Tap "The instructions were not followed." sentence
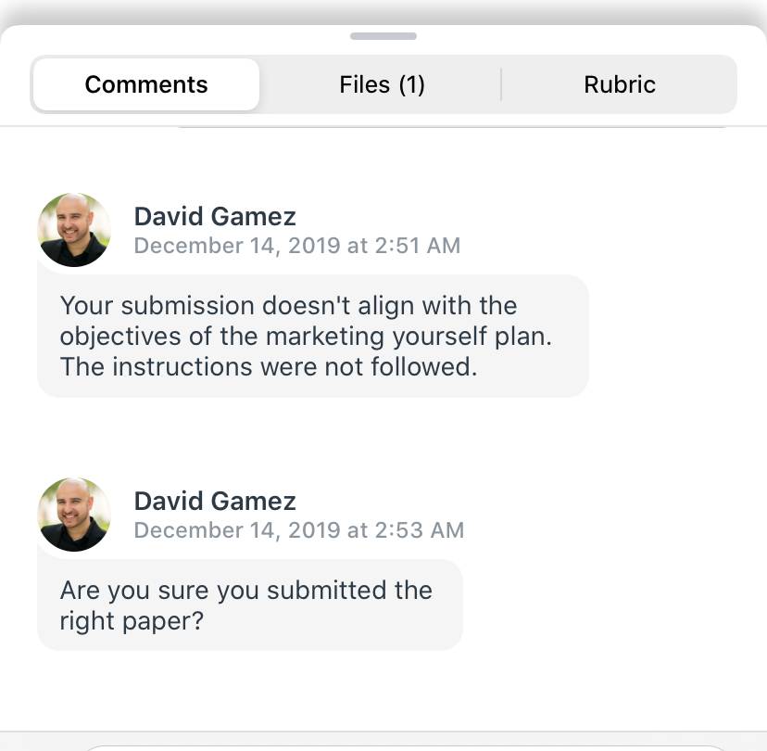The image size is (767, 751). 269,367
